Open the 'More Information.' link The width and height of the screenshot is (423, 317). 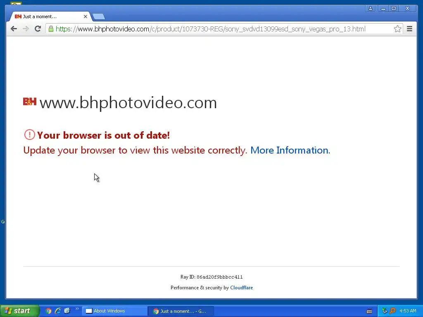pyautogui.click(x=290, y=150)
